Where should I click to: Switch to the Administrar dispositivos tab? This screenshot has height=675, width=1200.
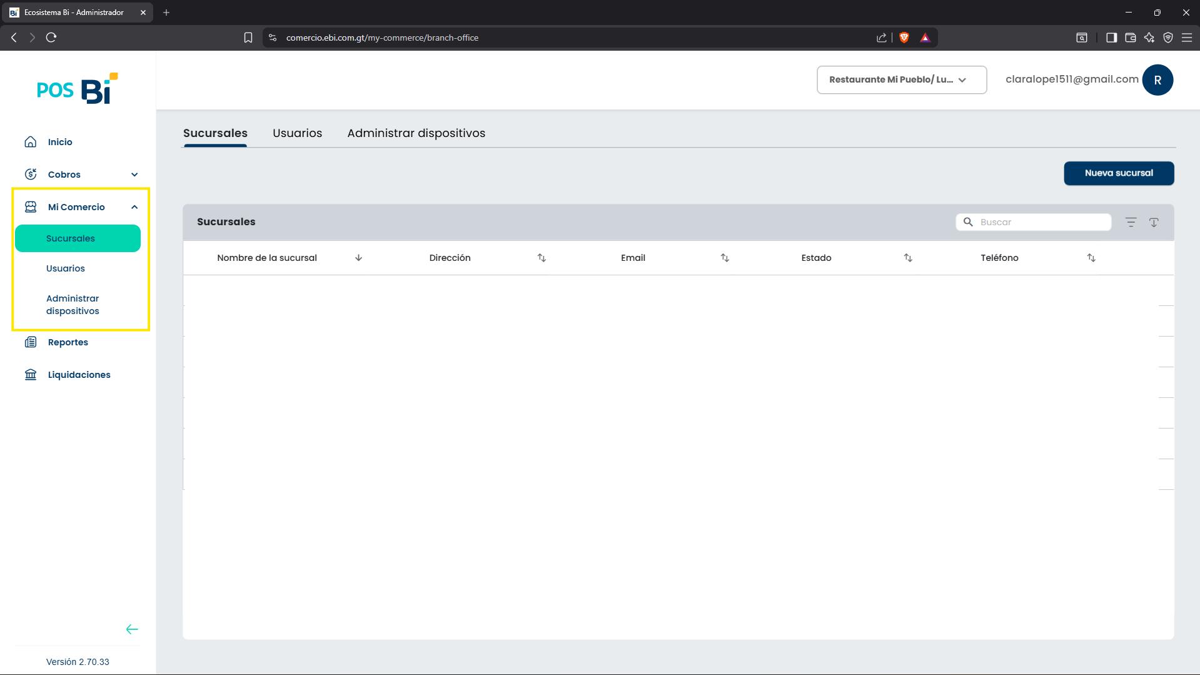pos(416,133)
